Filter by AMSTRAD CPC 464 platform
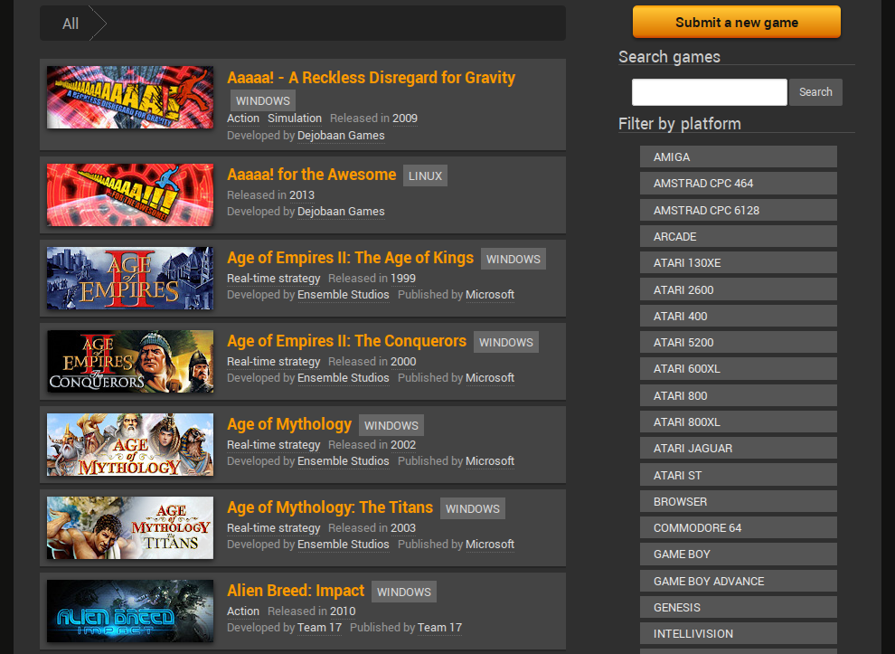Viewport: 895px width, 654px height. tap(738, 184)
